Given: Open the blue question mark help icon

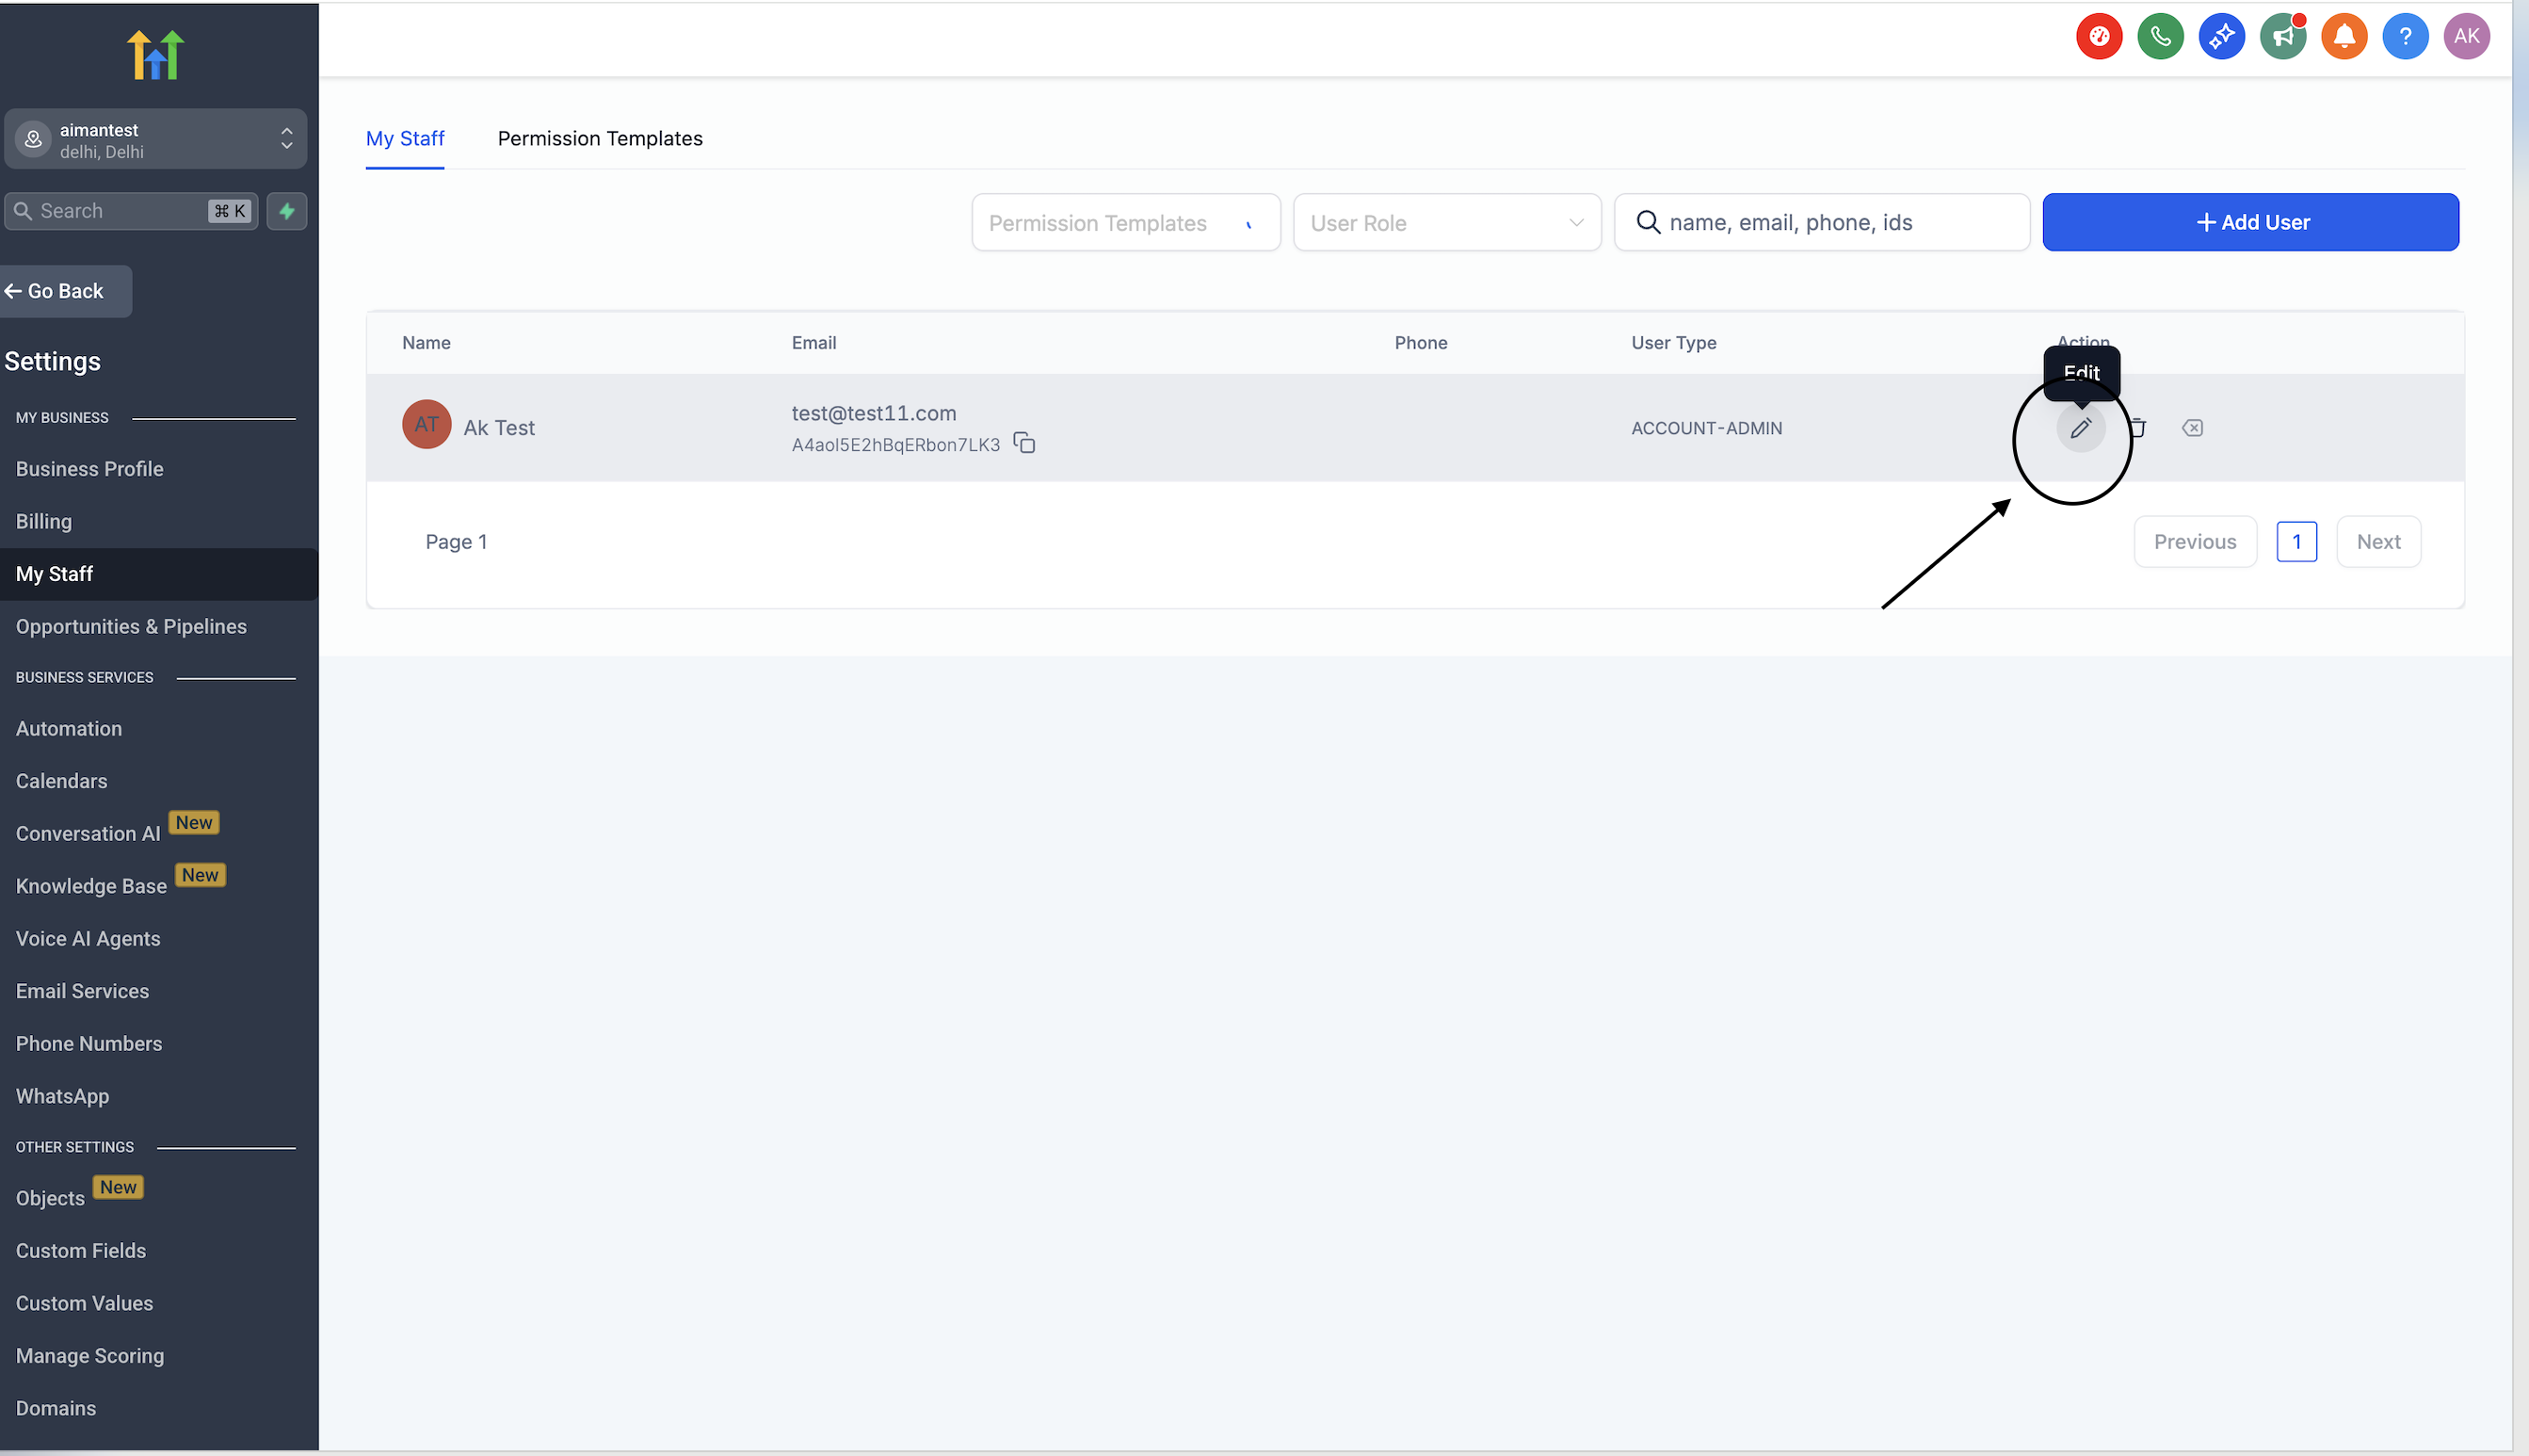Looking at the screenshot, I should [2404, 37].
